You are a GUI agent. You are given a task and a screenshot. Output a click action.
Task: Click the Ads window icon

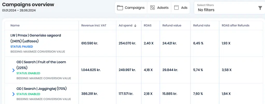pyautogui.click(x=176, y=7)
